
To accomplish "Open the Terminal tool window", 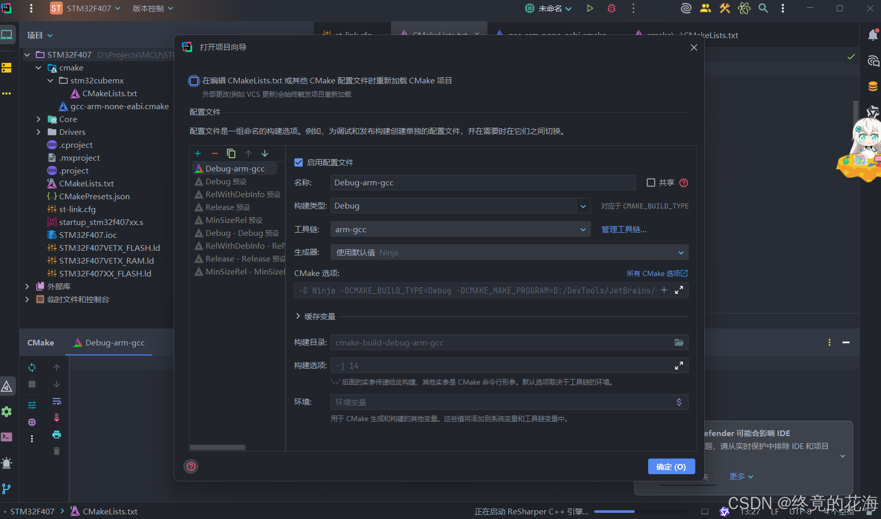I will 7,437.
